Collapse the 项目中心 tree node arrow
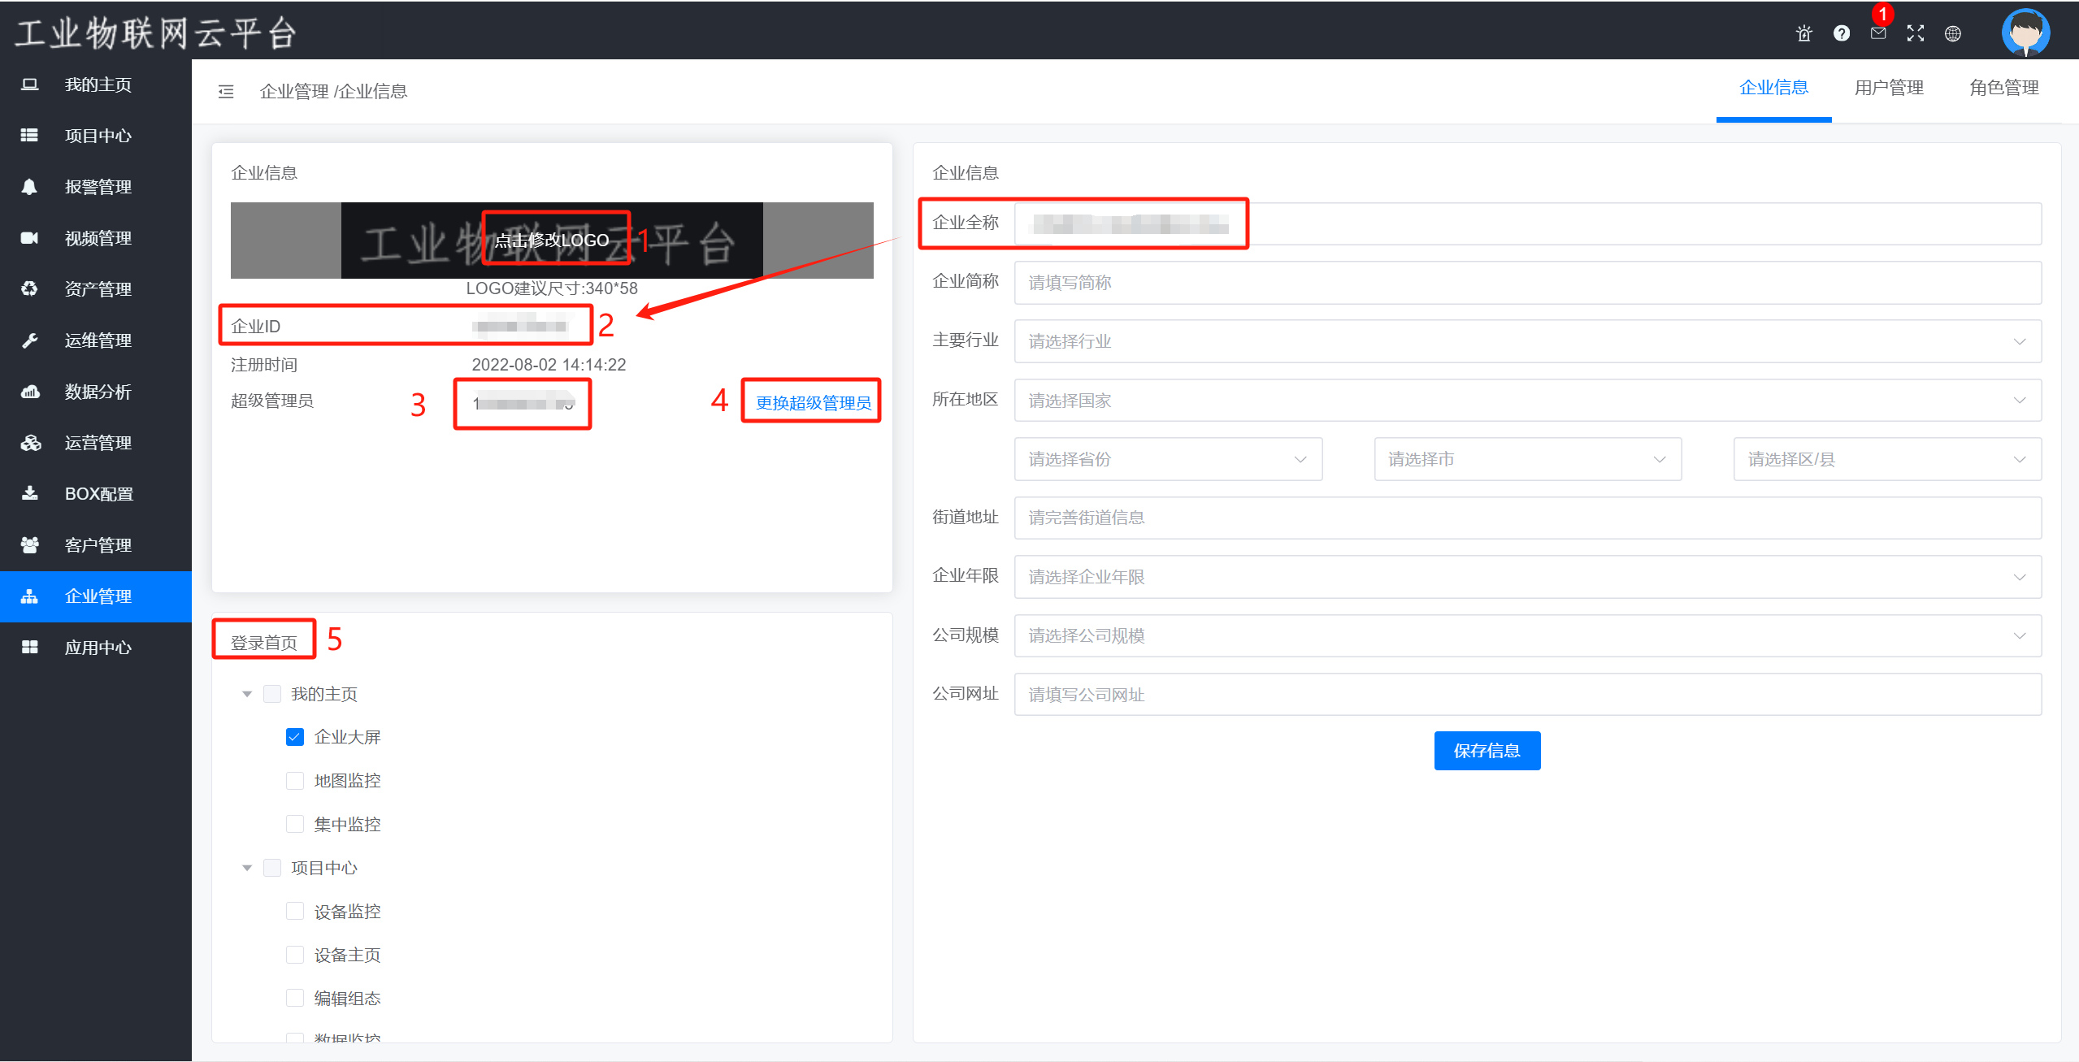This screenshot has height=1062, width=2079. point(247,868)
